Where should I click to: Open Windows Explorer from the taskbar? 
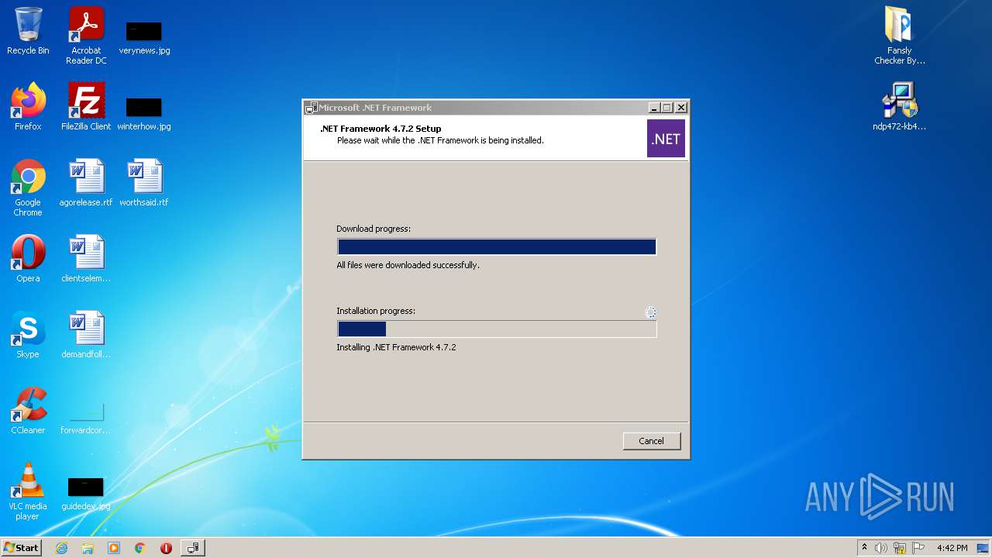(x=88, y=548)
